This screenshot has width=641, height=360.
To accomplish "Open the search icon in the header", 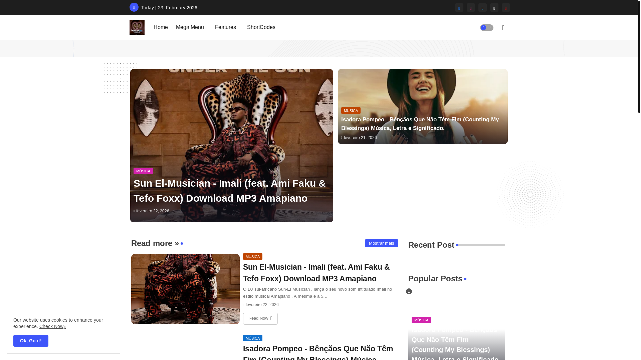I will click(x=503, y=28).
